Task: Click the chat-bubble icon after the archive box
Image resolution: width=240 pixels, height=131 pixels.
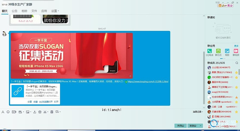Action: click(57, 112)
